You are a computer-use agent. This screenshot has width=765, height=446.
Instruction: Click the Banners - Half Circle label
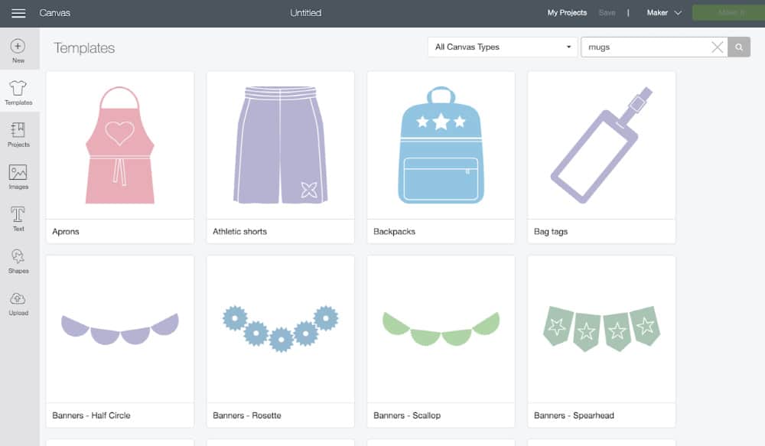point(91,415)
